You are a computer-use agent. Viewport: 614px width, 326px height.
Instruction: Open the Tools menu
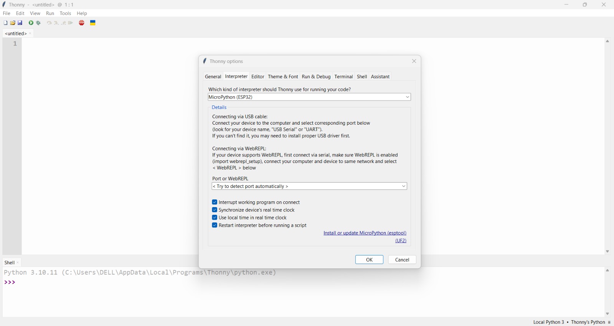coord(66,13)
